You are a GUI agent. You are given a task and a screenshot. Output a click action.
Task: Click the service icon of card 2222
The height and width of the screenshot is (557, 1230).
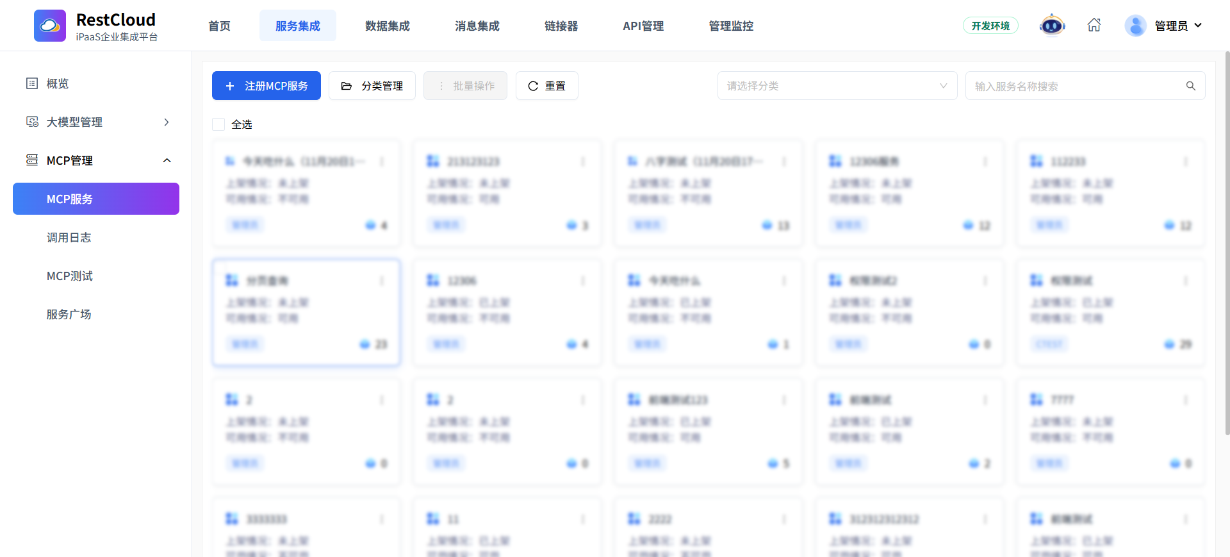point(634,519)
